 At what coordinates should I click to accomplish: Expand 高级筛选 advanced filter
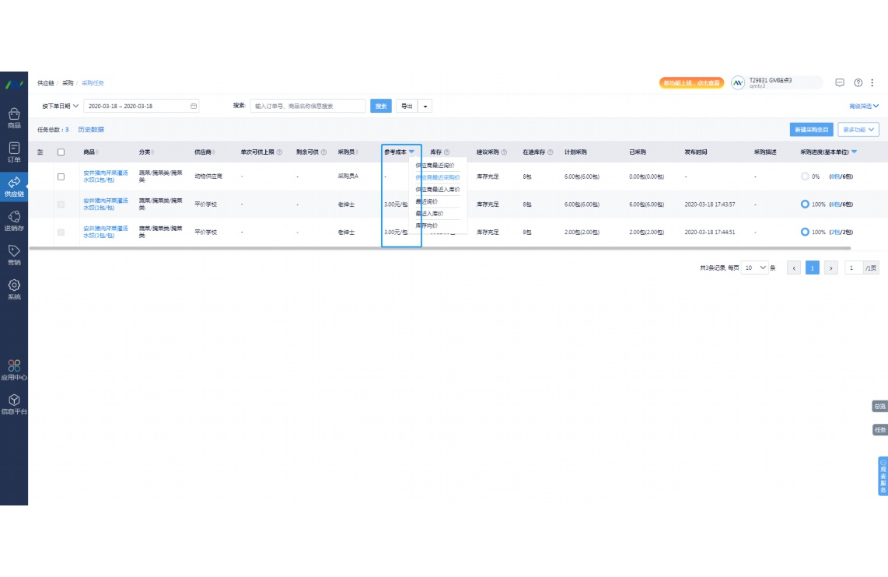[864, 106]
